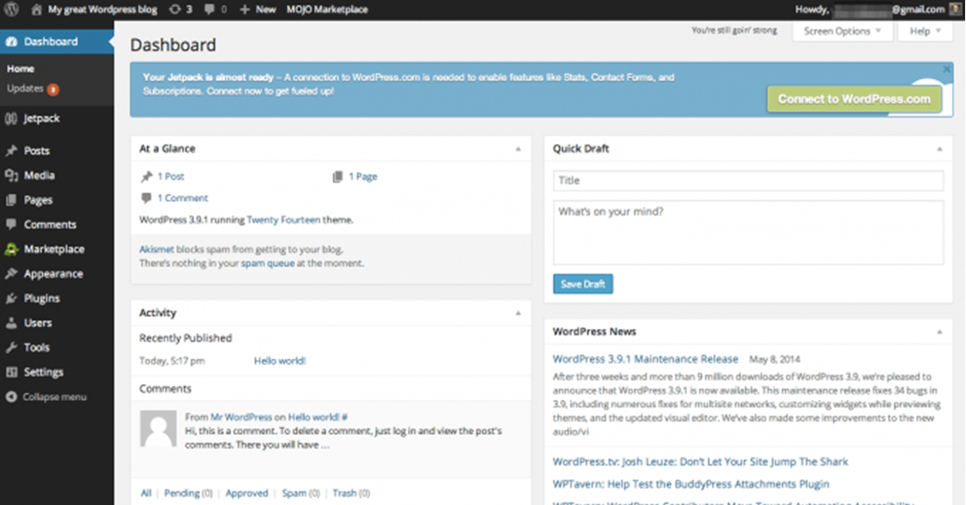Open the Jetpack sidebar icon

pos(11,118)
